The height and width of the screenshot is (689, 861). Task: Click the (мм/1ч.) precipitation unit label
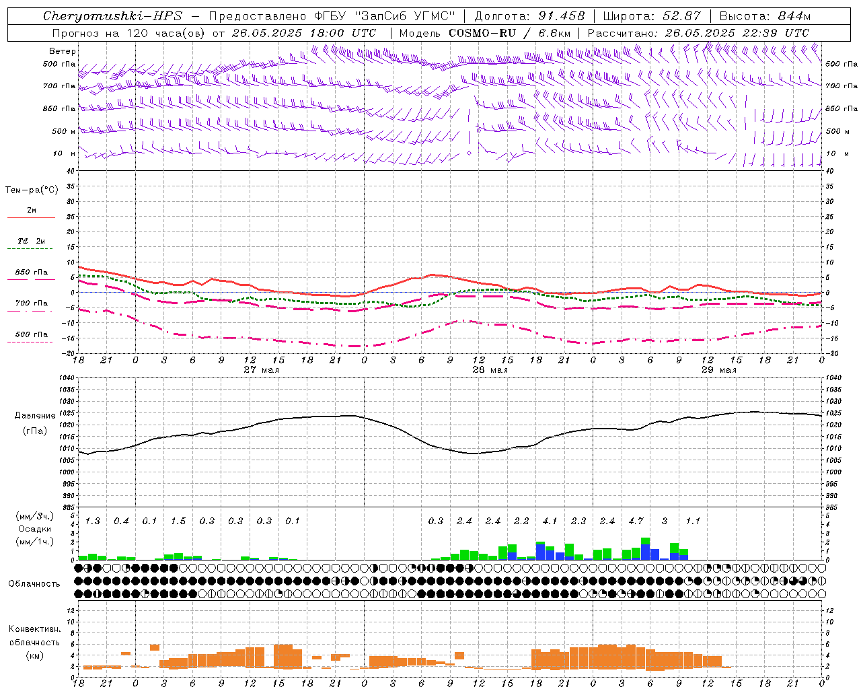(34, 542)
